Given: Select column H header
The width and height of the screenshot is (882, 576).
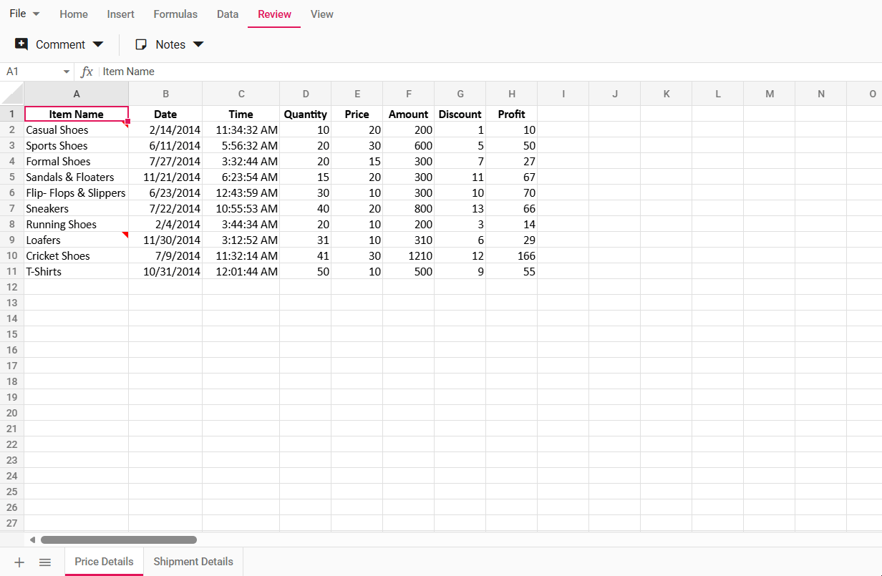Looking at the screenshot, I should [x=511, y=93].
